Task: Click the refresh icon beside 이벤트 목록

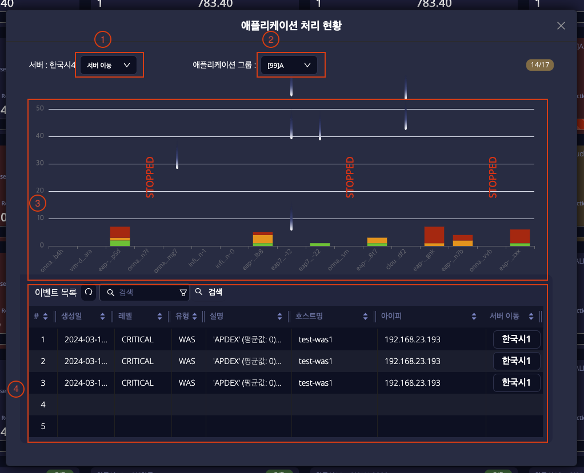Action: [88, 293]
